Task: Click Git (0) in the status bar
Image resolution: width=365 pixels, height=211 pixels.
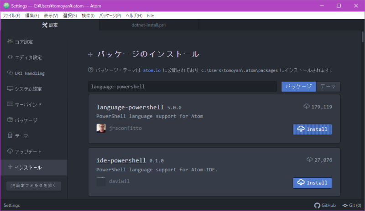Action: pyautogui.click(x=352, y=206)
